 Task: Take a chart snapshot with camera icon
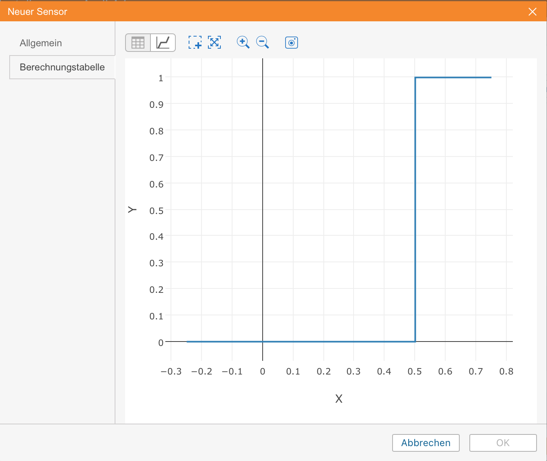click(292, 42)
